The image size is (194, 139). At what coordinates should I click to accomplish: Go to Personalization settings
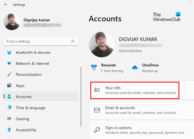29,74
